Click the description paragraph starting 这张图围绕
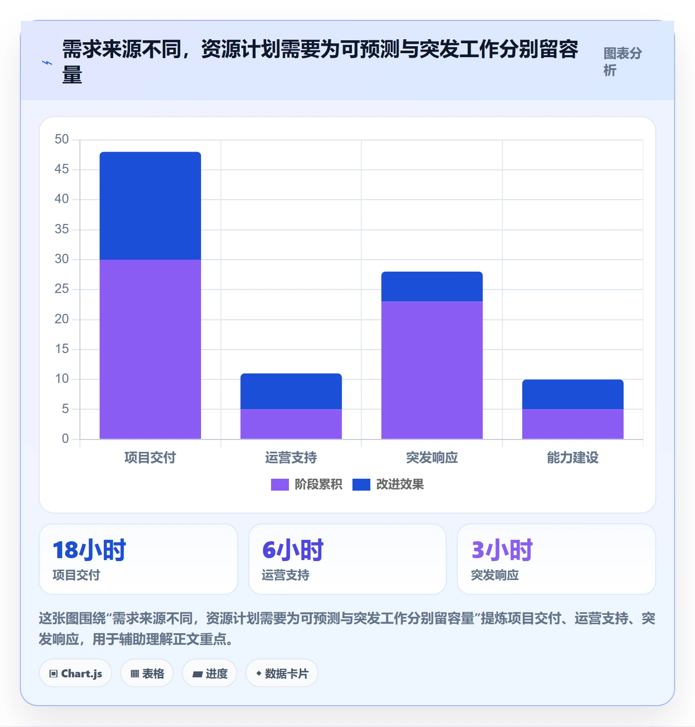This screenshot has width=695, height=727. [x=347, y=629]
